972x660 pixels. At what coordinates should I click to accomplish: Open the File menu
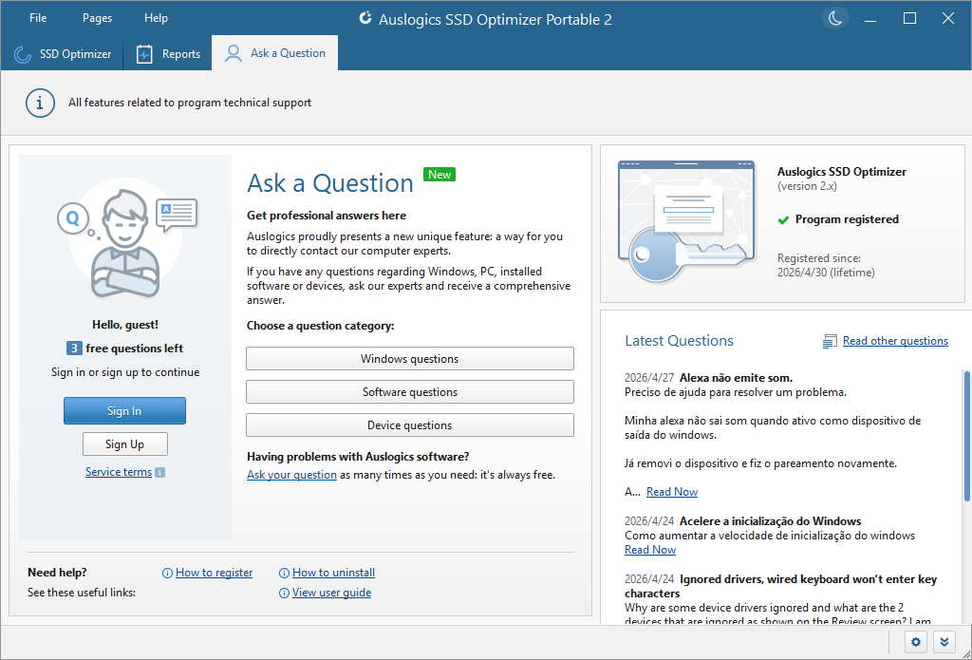tap(37, 17)
